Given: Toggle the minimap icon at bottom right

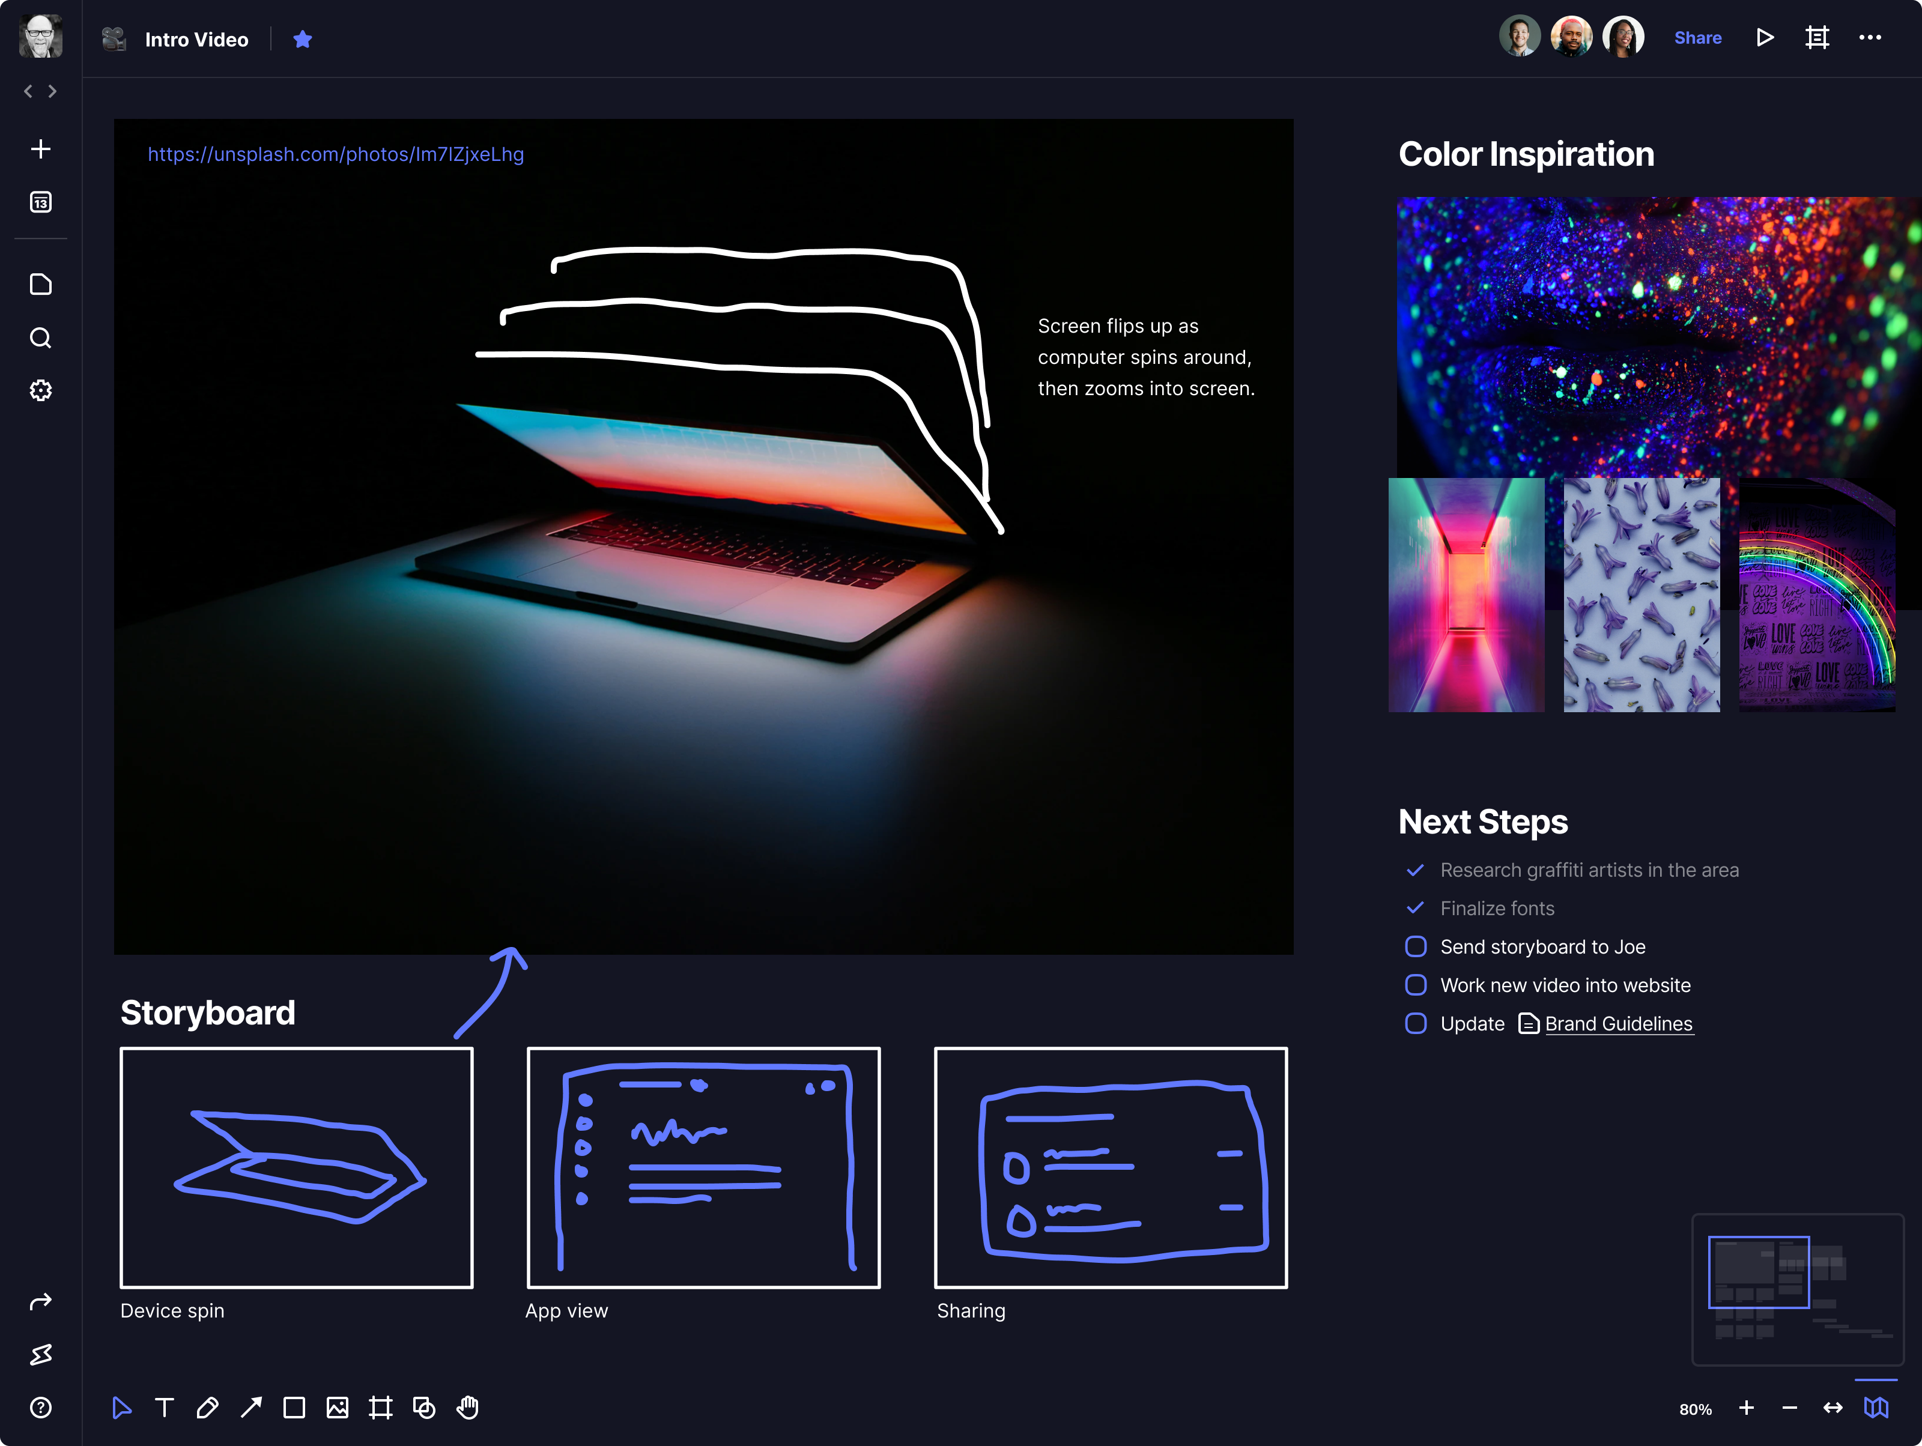Looking at the screenshot, I should [x=1876, y=1408].
